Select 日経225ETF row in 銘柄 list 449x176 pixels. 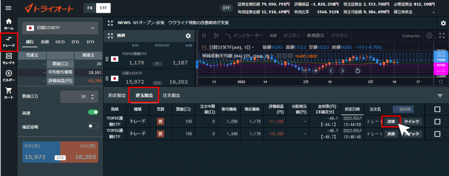(149, 77)
